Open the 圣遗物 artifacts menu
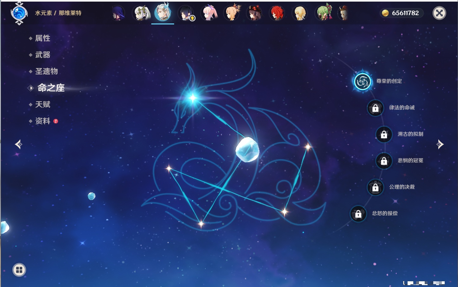The width and height of the screenshot is (458, 287). (x=46, y=71)
